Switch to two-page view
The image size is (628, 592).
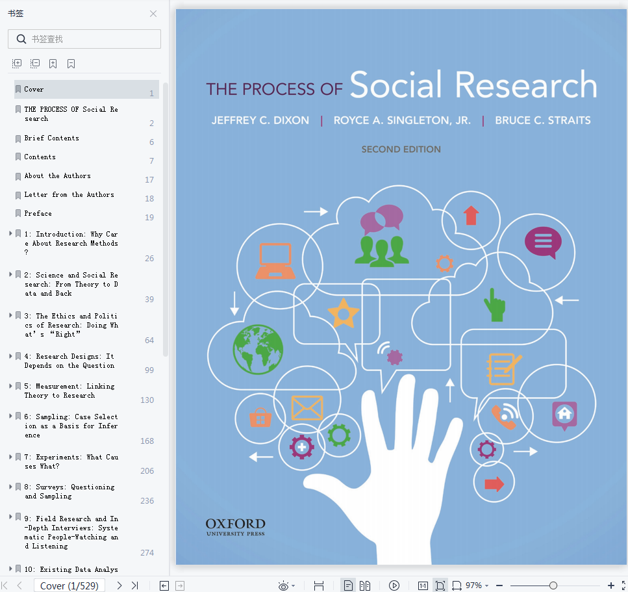[x=365, y=586]
